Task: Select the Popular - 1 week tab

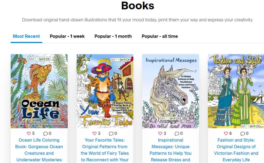Action: tap(67, 36)
